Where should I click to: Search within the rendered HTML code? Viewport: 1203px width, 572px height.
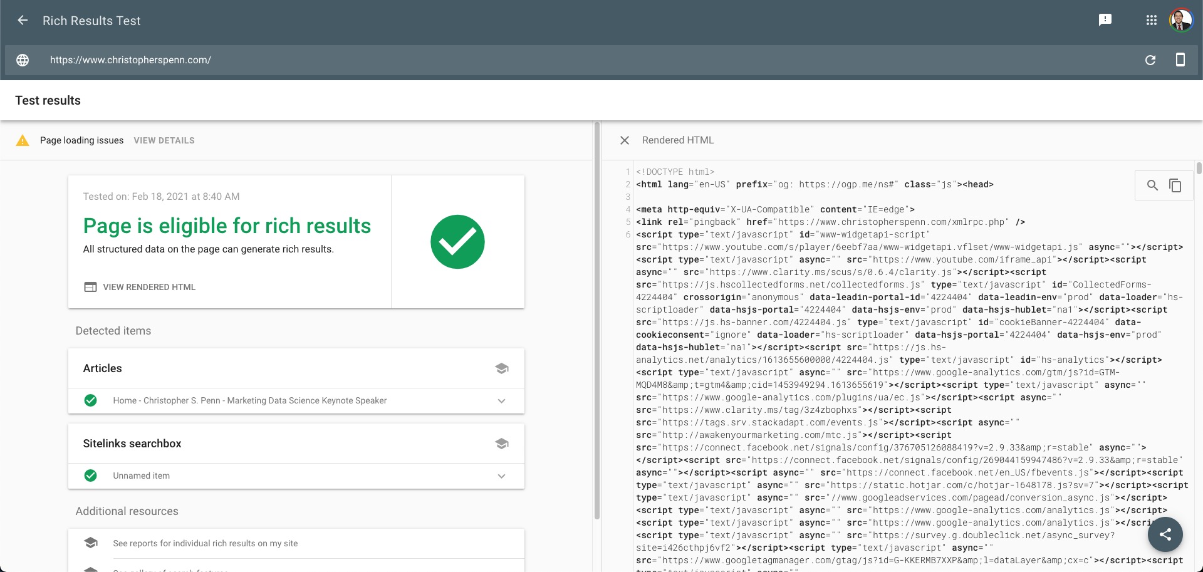click(1152, 185)
